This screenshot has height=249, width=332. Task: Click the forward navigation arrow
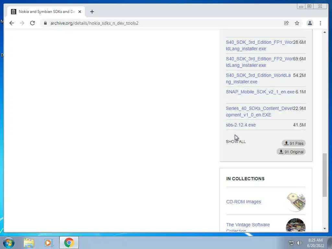[22, 23]
